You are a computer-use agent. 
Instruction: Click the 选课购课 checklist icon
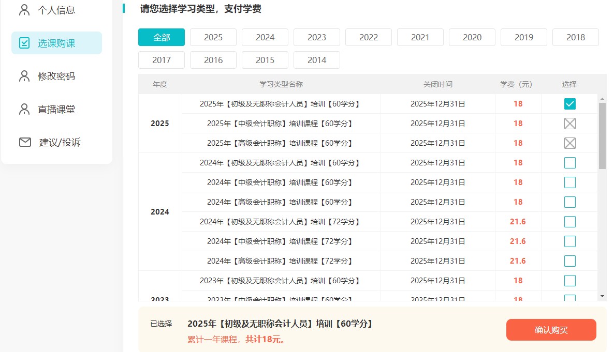24,43
